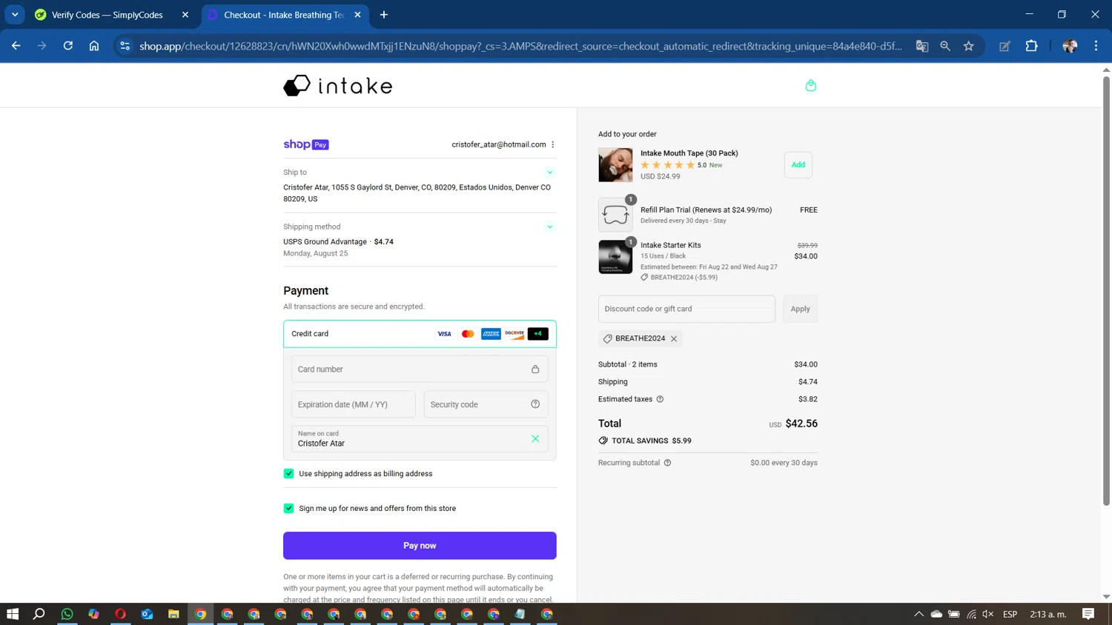The image size is (1112, 625).
Task: Expand the Shipping method section
Action: (x=550, y=227)
